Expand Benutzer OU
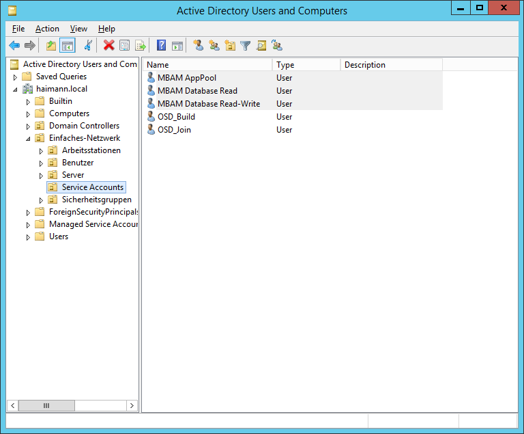Screen dimensions: 524x434 point(41,163)
